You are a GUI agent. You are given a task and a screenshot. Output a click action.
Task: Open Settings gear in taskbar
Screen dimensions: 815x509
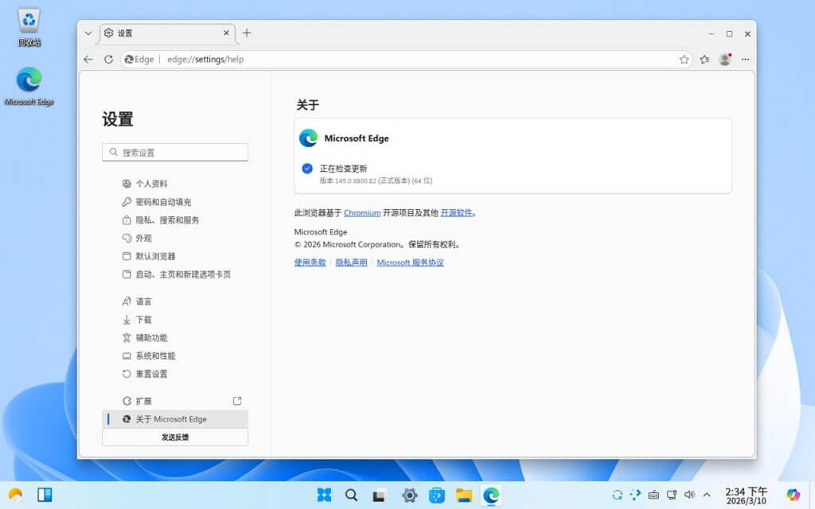click(410, 495)
